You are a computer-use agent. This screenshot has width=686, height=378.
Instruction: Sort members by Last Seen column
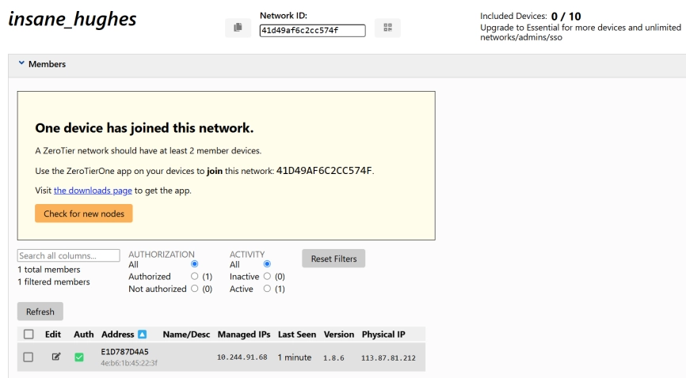pos(297,335)
